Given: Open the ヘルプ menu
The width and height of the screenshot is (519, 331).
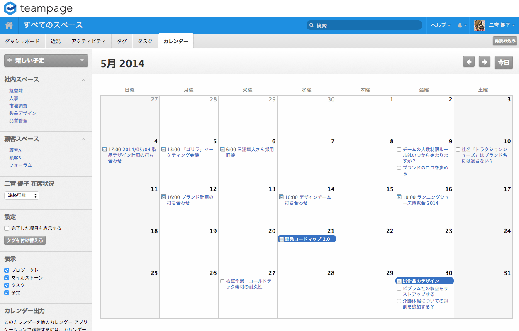Looking at the screenshot, I should pos(441,25).
